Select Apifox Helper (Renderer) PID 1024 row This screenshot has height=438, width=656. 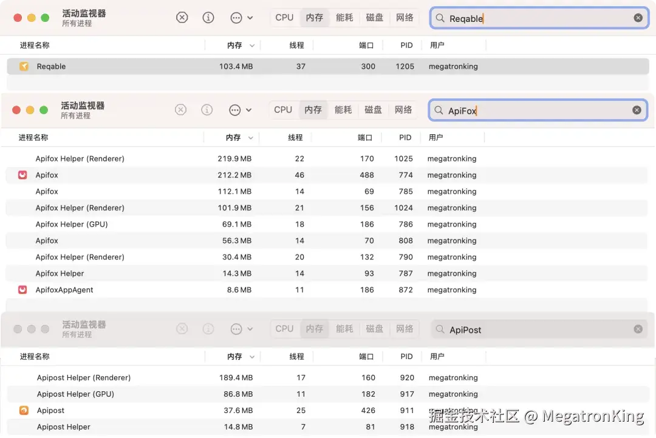[x=328, y=208]
